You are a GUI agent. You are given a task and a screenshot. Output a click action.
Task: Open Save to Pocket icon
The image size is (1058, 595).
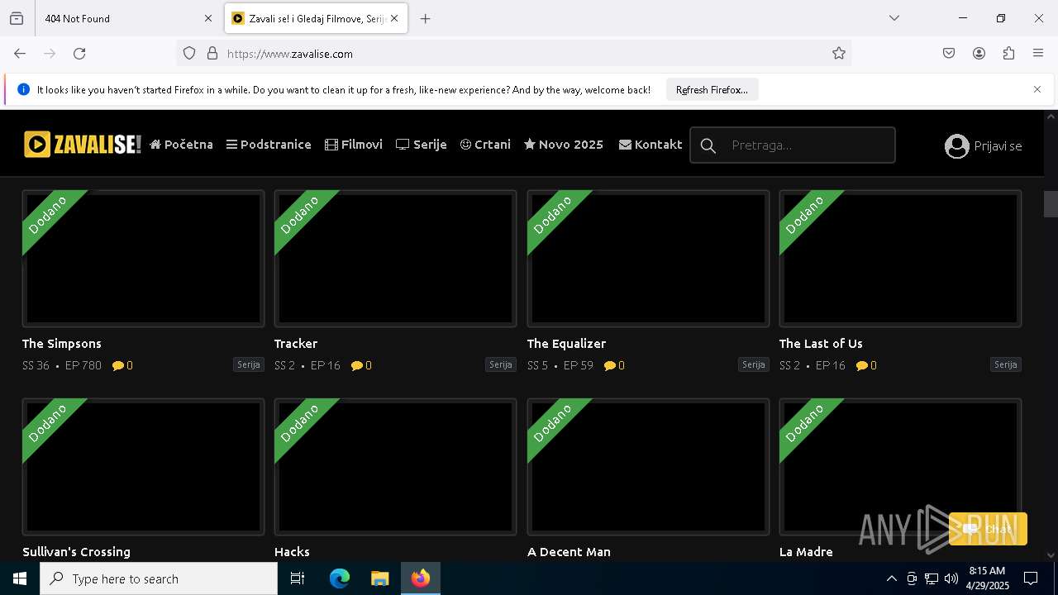tap(949, 54)
